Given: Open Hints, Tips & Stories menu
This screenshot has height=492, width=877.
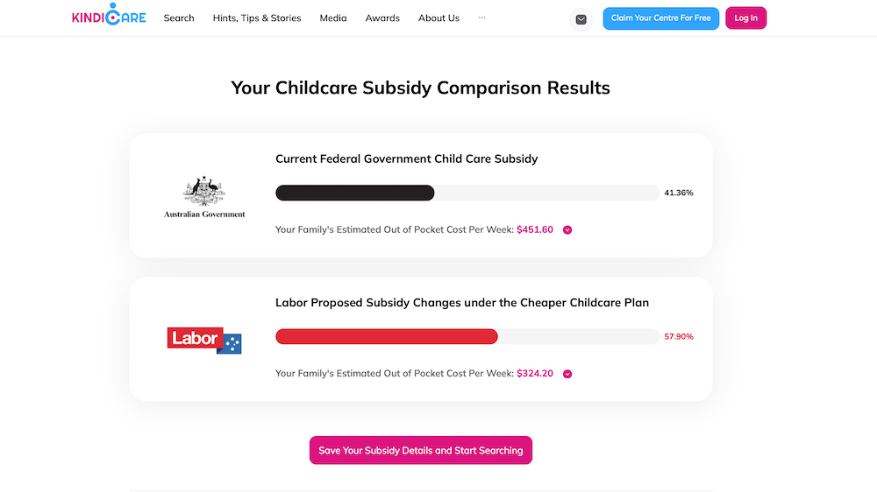Looking at the screenshot, I should coord(257,18).
